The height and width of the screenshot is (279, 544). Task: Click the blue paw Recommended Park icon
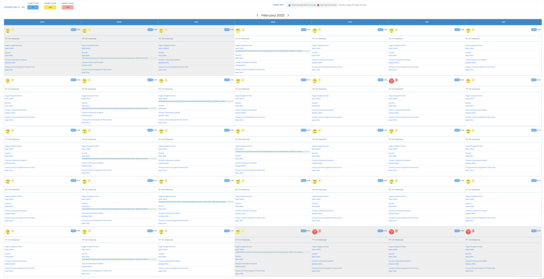coord(289,5)
